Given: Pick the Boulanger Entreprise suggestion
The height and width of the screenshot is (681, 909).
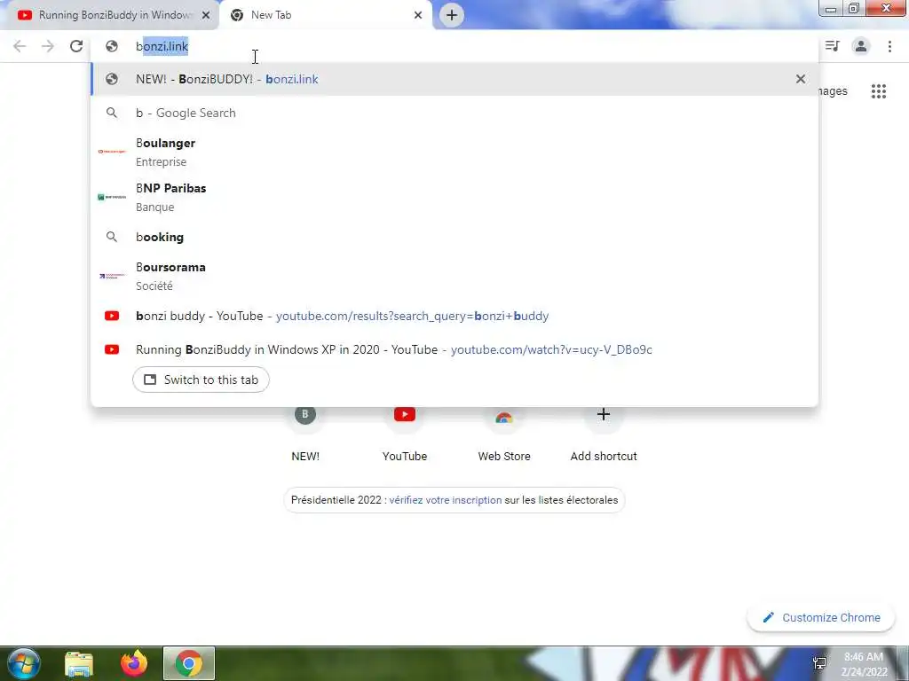Looking at the screenshot, I should click(454, 152).
